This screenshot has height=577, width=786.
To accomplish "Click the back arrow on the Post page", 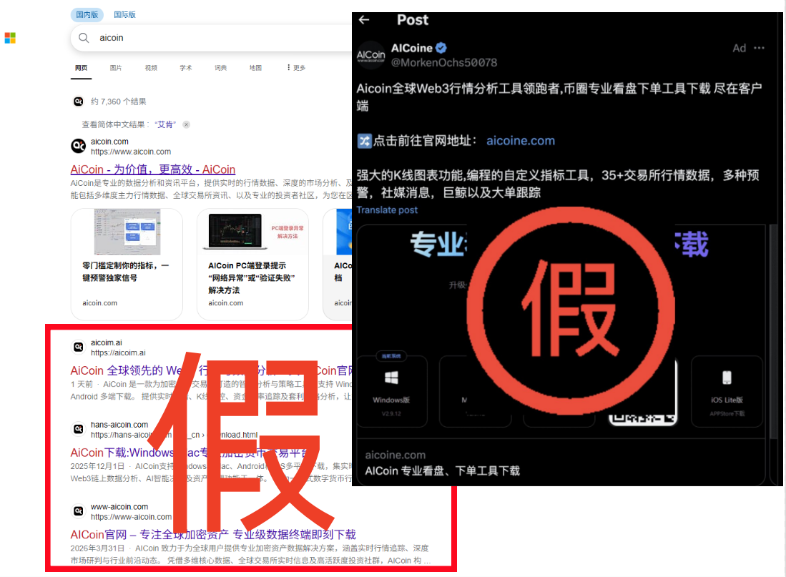I will [x=364, y=21].
